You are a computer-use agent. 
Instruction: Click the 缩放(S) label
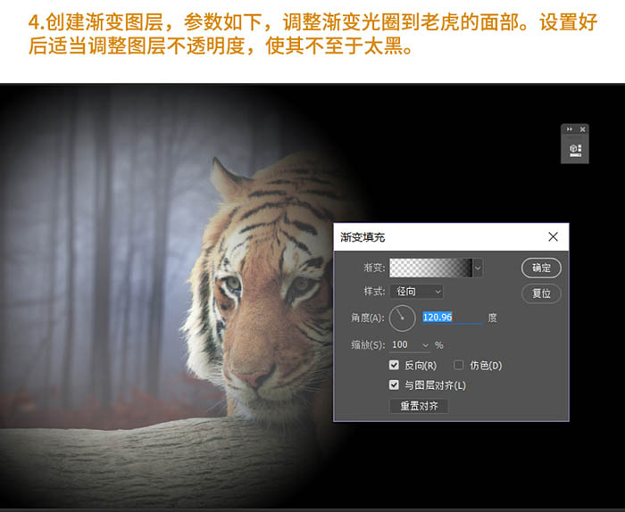[368, 345]
